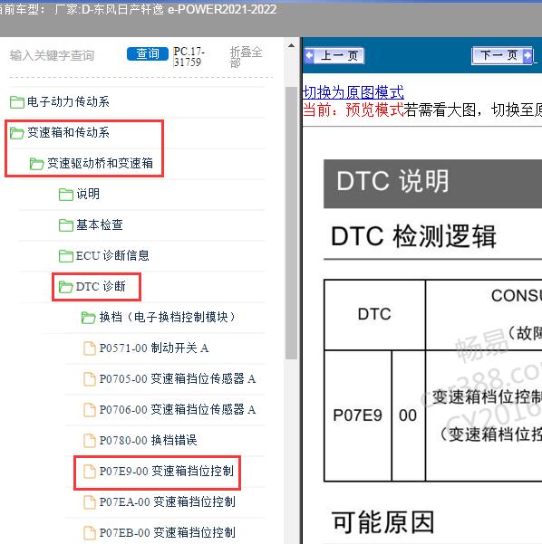Click P07E9 cell in DTC table
This screenshot has width=542, height=544.
[357, 415]
